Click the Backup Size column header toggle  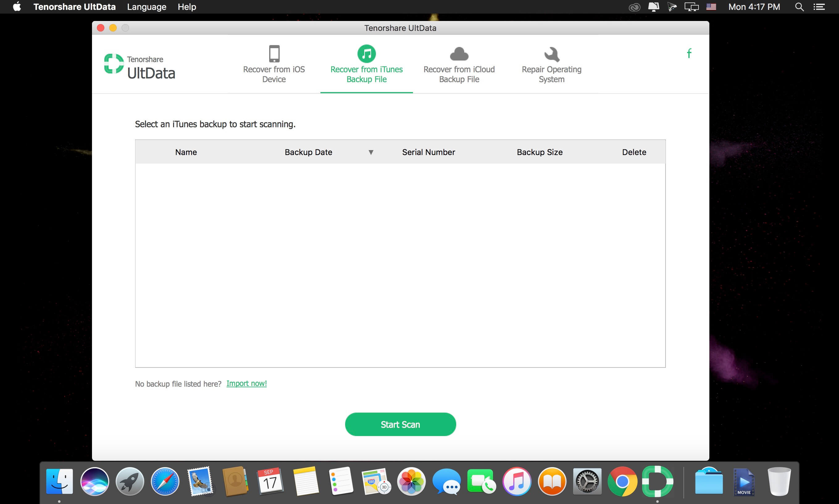pos(539,152)
